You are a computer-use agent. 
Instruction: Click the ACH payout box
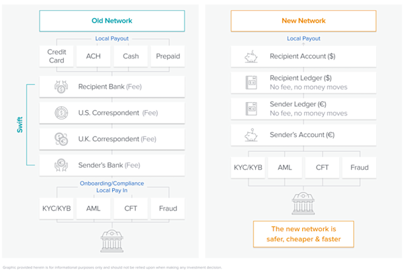pyautogui.click(x=93, y=56)
